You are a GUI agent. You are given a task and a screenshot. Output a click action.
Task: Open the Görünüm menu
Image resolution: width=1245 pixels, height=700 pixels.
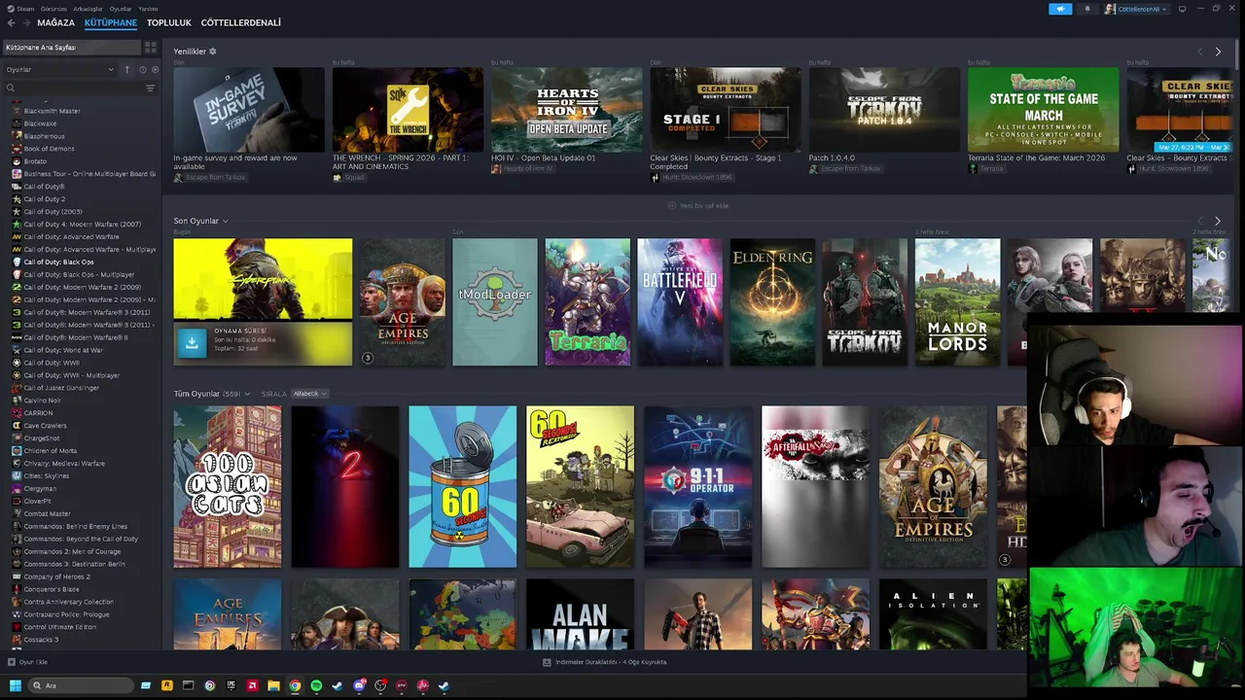click(53, 9)
